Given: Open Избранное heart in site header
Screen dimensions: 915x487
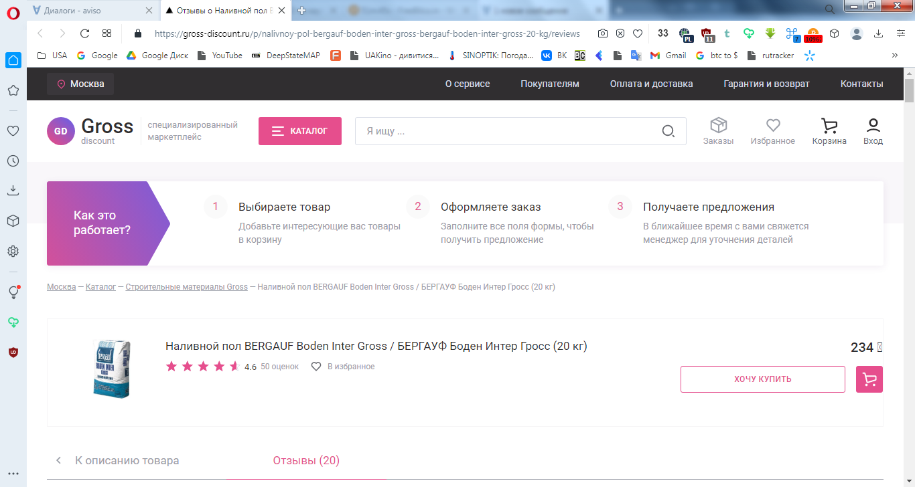Looking at the screenshot, I should (773, 131).
